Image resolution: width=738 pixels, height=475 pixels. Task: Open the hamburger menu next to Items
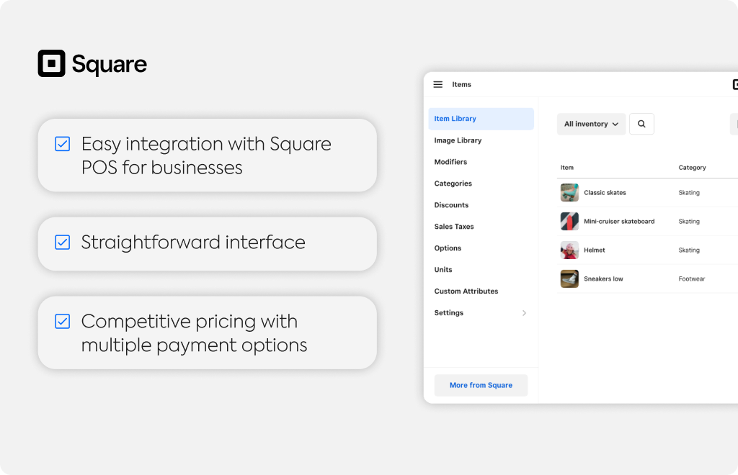pos(437,85)
